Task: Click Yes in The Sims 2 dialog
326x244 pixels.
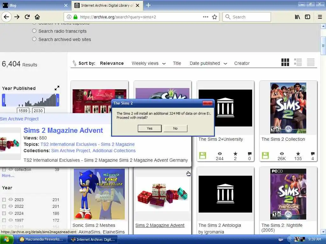Action: [150, 128]
